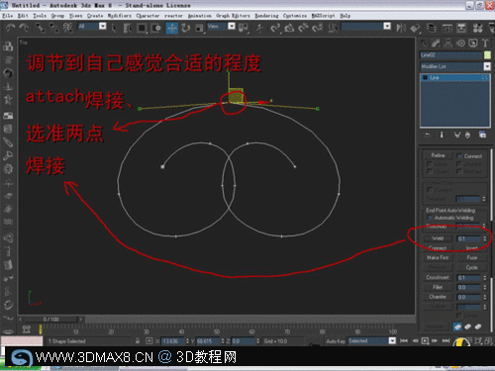Image resolution: width=495 pixels, height=371 pixels.
Task: Switch to the Hierarchy command panel tab
Action: tap(448, 43)
